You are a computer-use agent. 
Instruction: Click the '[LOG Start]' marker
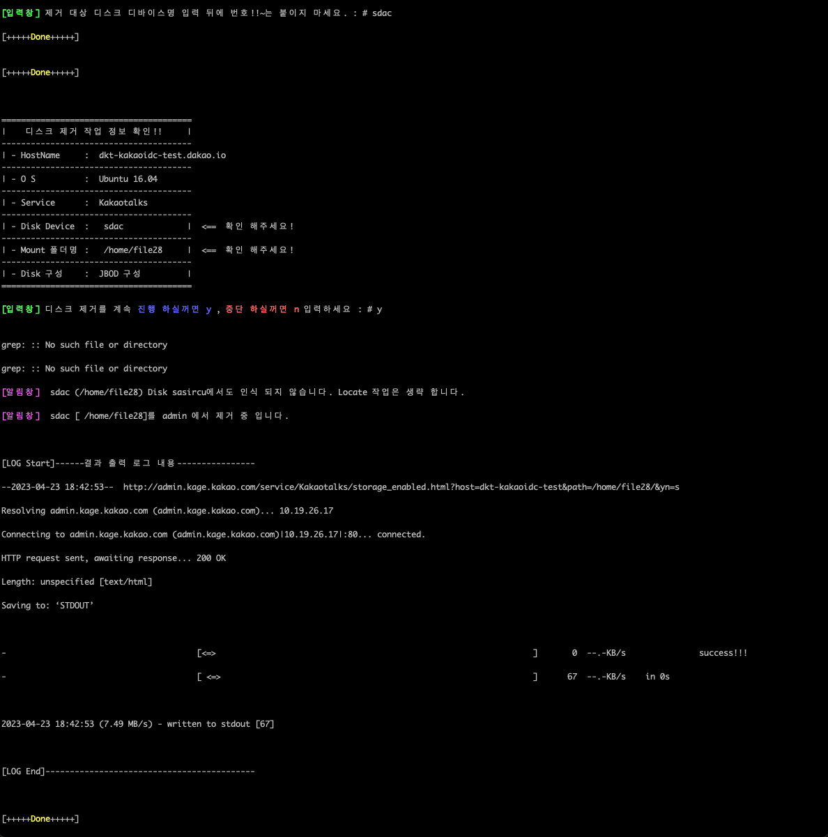point(29,463)
